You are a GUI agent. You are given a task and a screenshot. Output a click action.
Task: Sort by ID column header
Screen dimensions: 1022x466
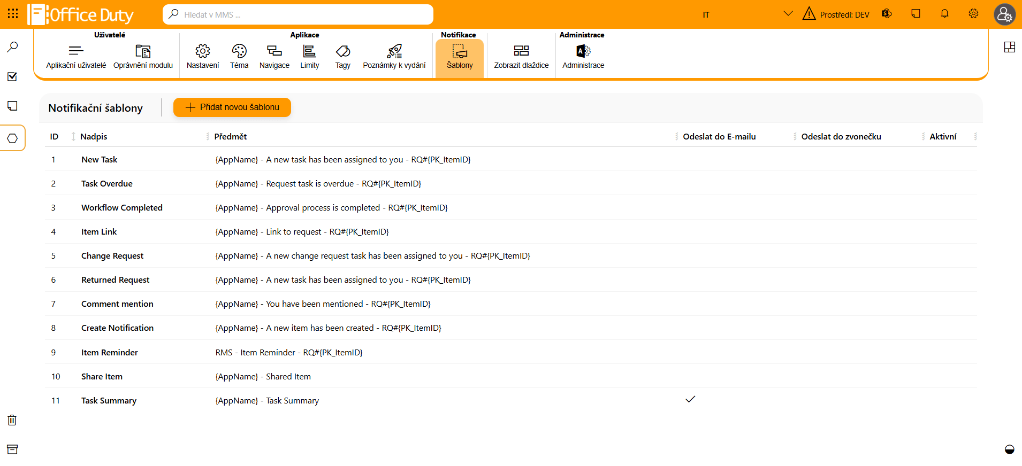point(54,137)
